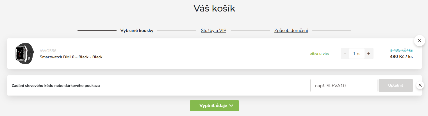Increase quantity with the plus button
The height and width of the screenshot is (116, 428).
pos(369,54)
